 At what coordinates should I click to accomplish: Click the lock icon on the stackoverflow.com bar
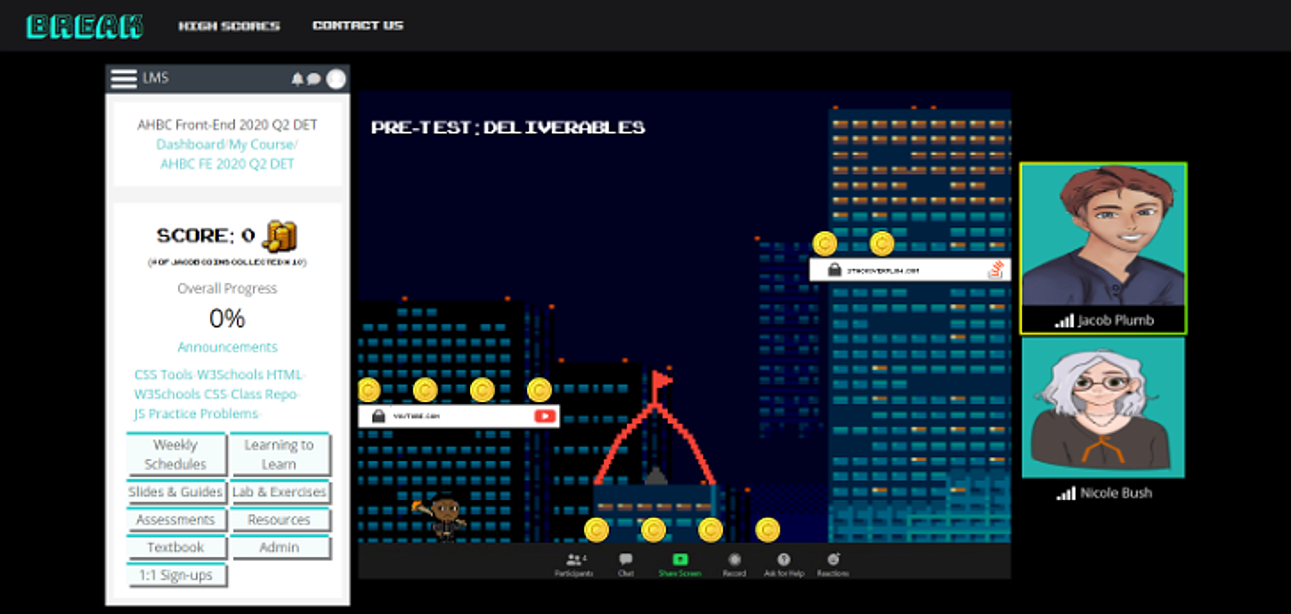point(834,270)
